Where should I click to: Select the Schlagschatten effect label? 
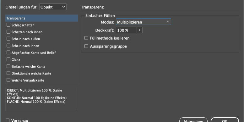[x=23, y=25]
